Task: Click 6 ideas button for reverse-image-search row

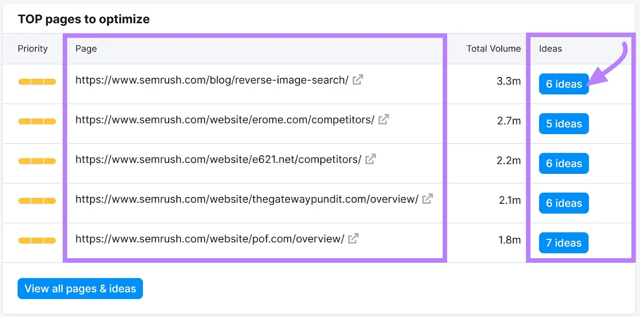Action: [x=563, y=84]
